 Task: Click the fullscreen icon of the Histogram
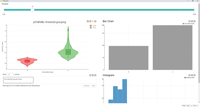click(x=192, y=75)
